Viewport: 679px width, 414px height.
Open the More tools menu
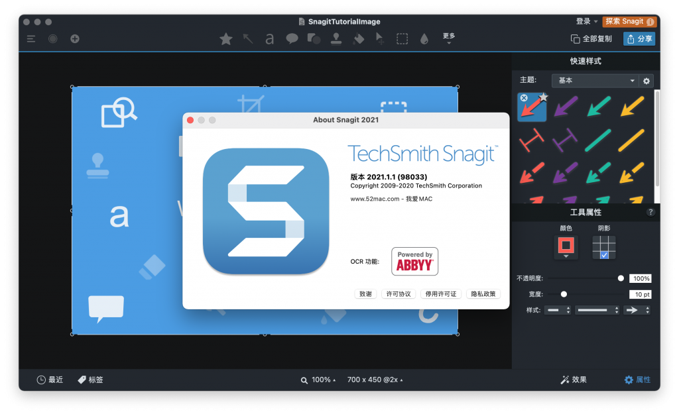[449, 38]
